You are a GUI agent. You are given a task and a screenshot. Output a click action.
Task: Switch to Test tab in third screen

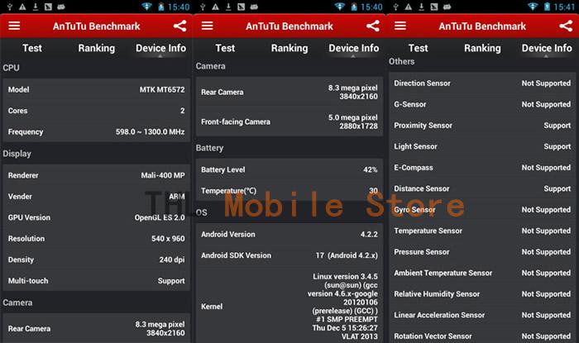pos(418,48)
